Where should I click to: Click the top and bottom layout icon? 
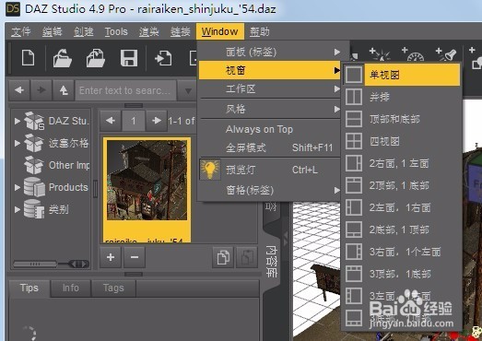(354, 119)
